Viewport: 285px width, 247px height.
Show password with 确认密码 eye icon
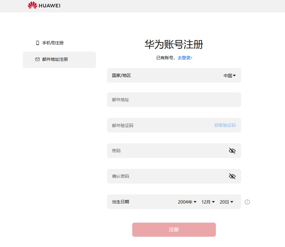click(x=232, y=176)
